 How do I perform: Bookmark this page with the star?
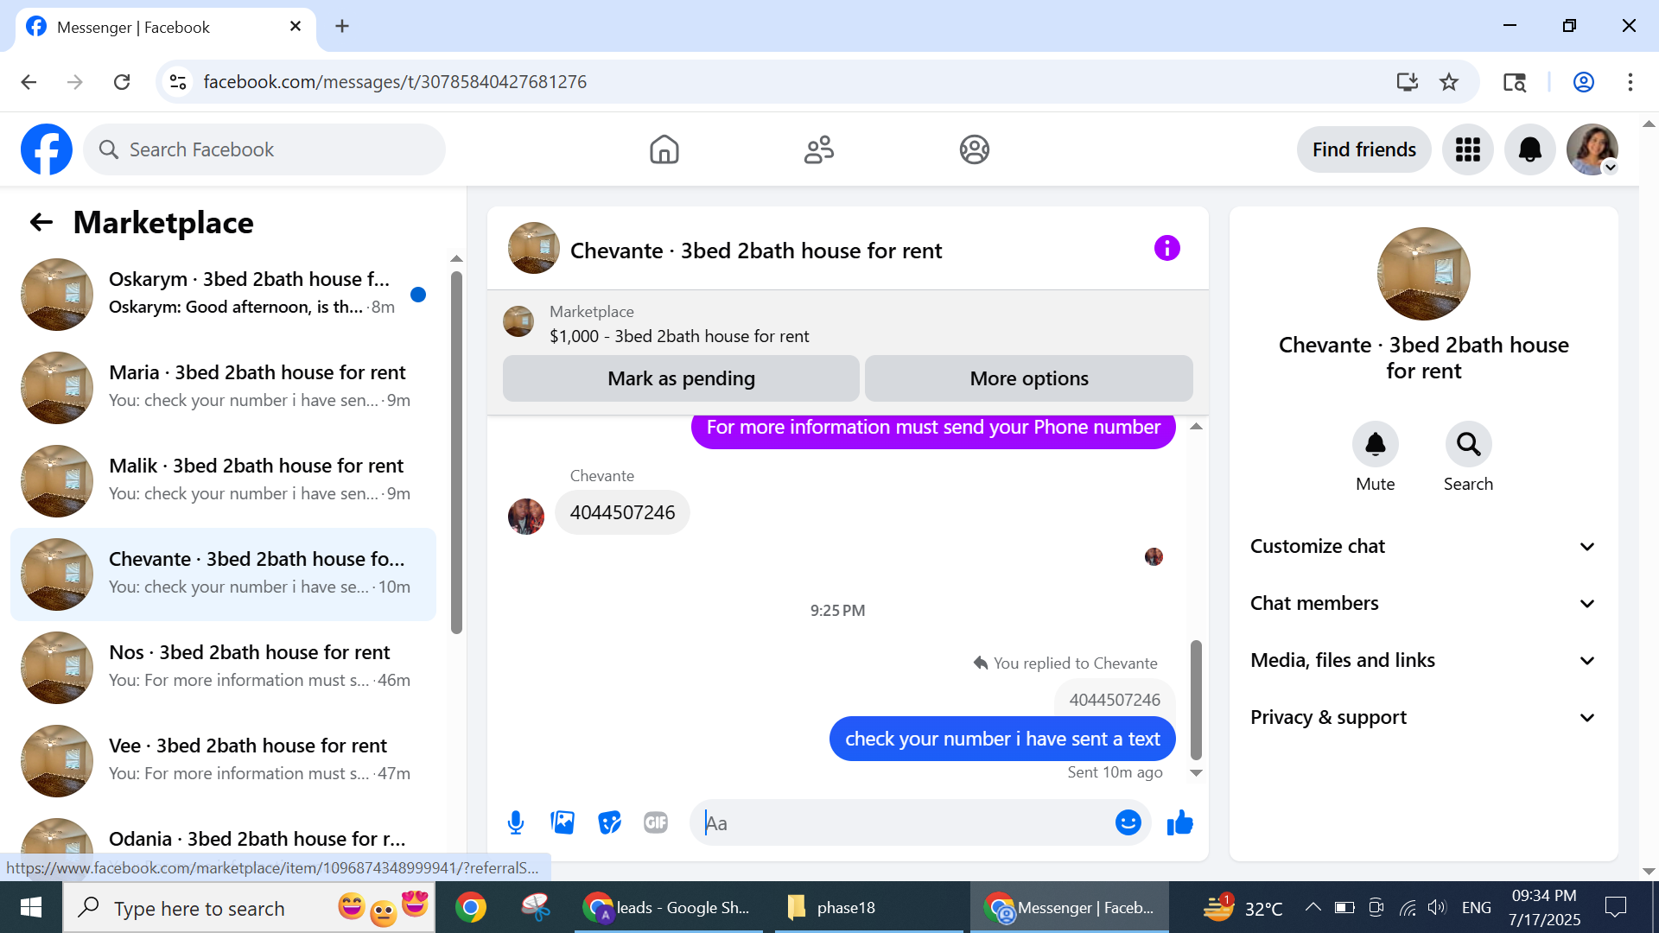1449,82
